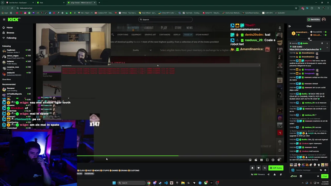The image size is (331, 186).
Task: Enable stream notifications with the bell button
Action: (x=252, y=168)
